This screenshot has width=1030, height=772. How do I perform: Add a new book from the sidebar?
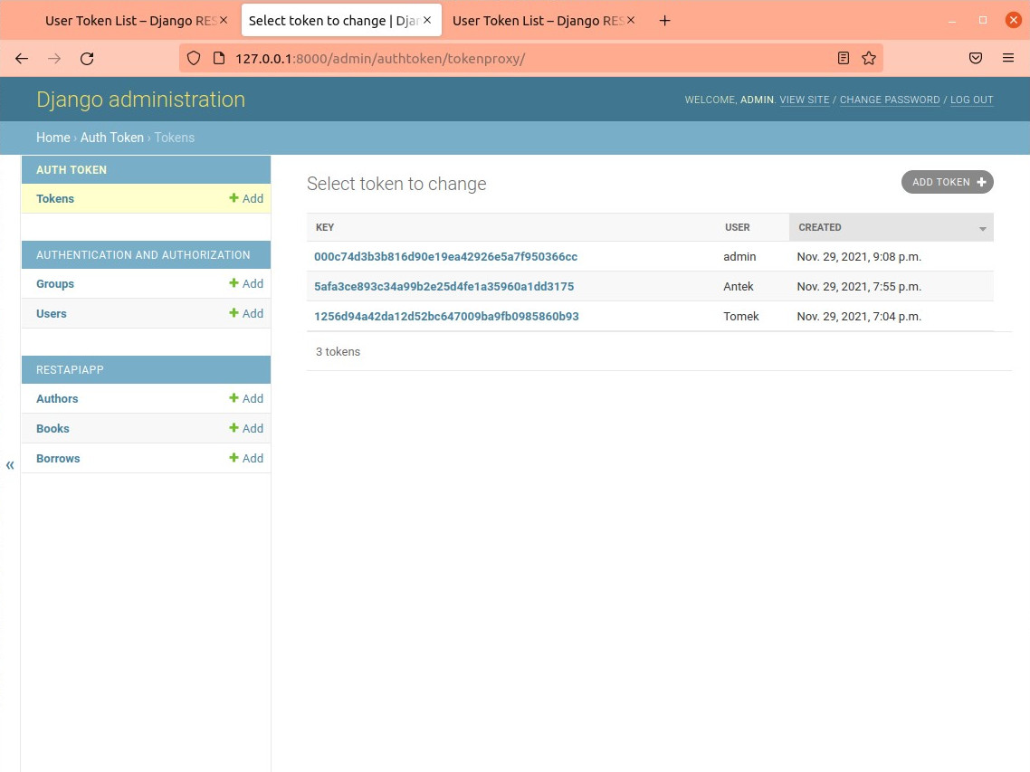click(x=246, y=428)
